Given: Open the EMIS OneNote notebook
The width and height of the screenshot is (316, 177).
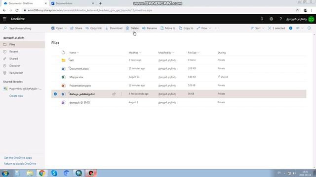Looking at the screenshot, I should click(x=79, y=103).
